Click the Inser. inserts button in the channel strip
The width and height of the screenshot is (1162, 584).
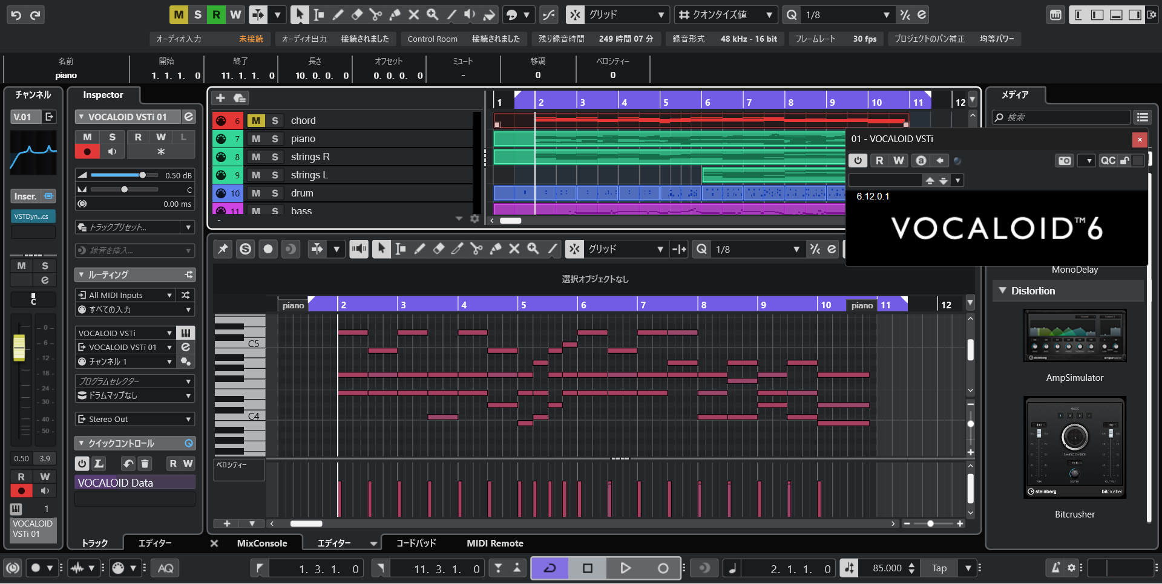33,196
